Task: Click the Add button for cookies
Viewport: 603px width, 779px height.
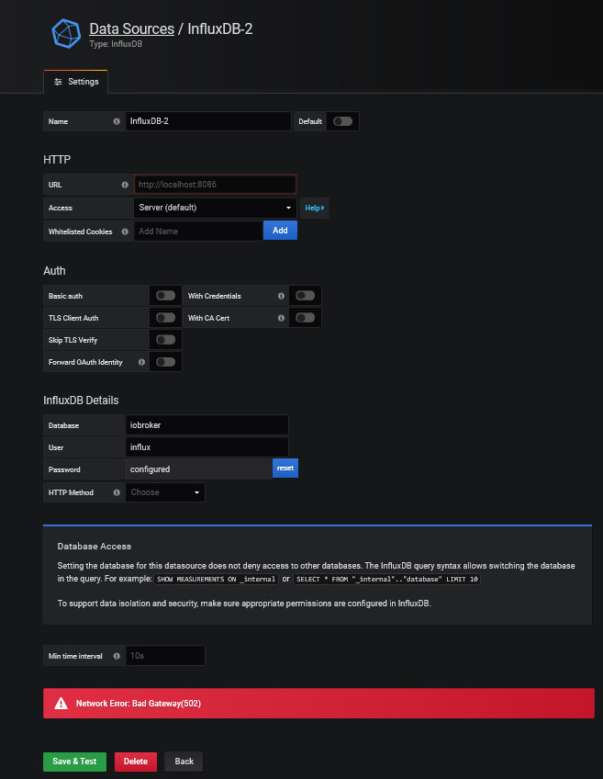Action: click(281, 231)
